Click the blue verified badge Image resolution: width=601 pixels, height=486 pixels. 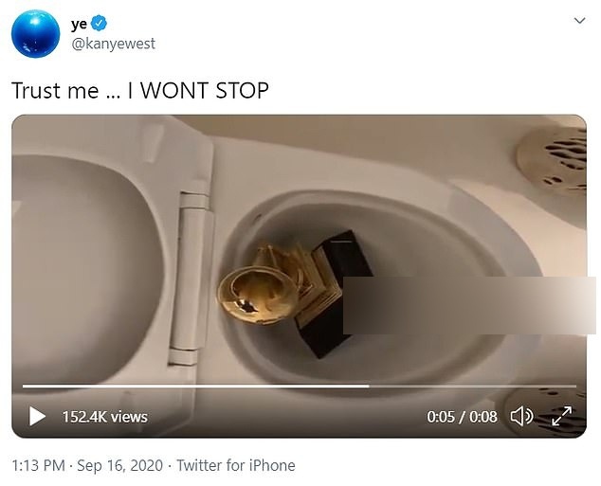point(100,25)
